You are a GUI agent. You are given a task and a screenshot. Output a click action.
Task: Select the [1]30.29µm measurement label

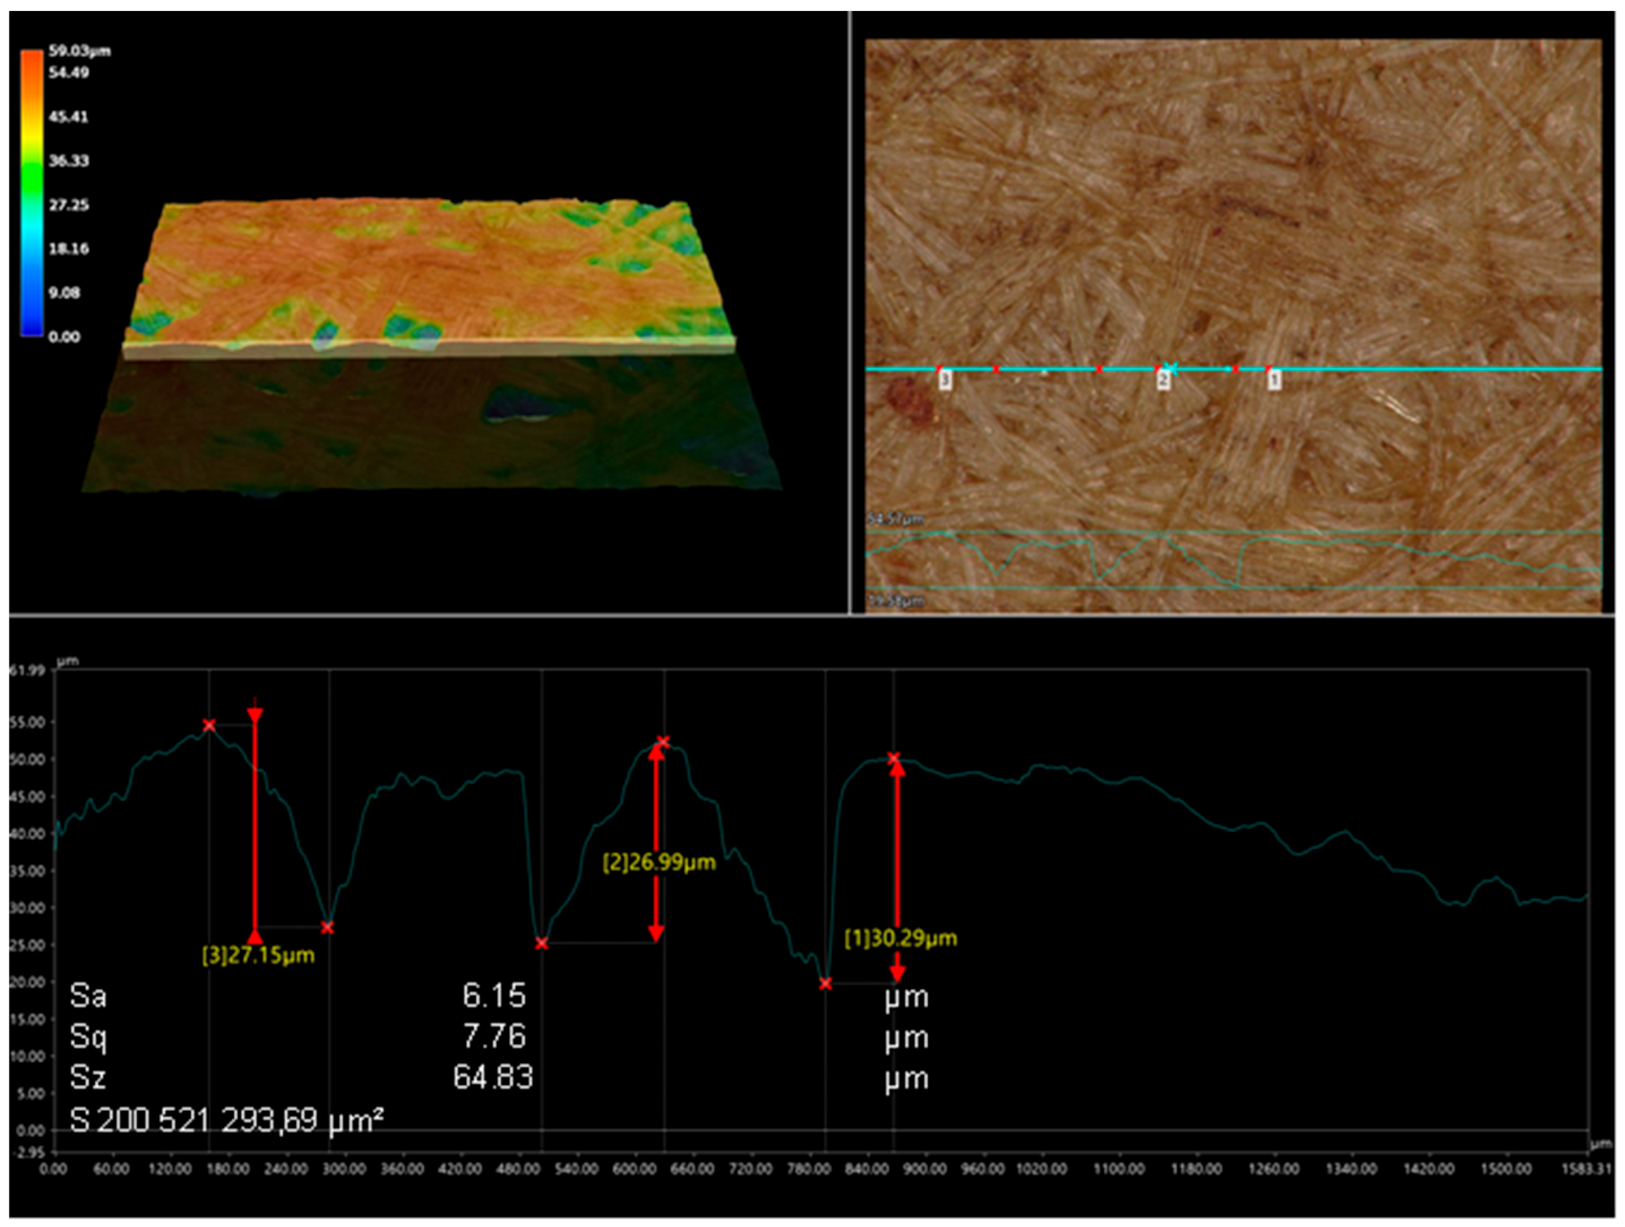click(901, 938)
